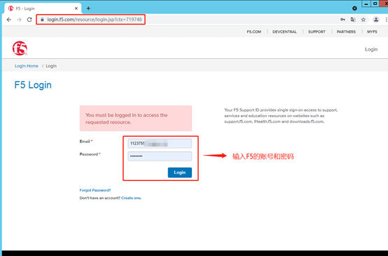The image size is (388, 256).
Task: Open a new browser tab
Action: pos(88,8)
